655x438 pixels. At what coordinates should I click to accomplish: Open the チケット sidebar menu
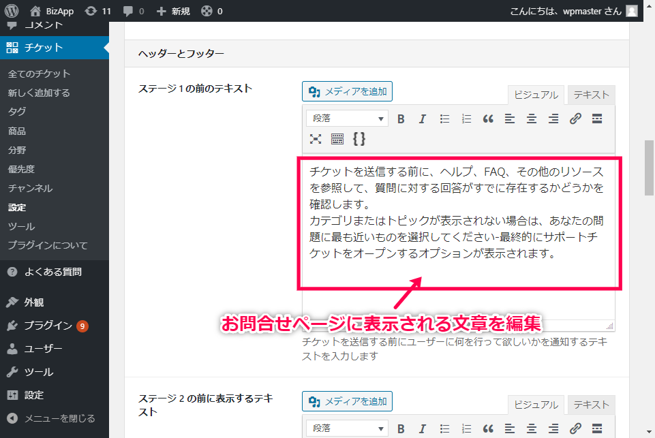coord(55,48)
